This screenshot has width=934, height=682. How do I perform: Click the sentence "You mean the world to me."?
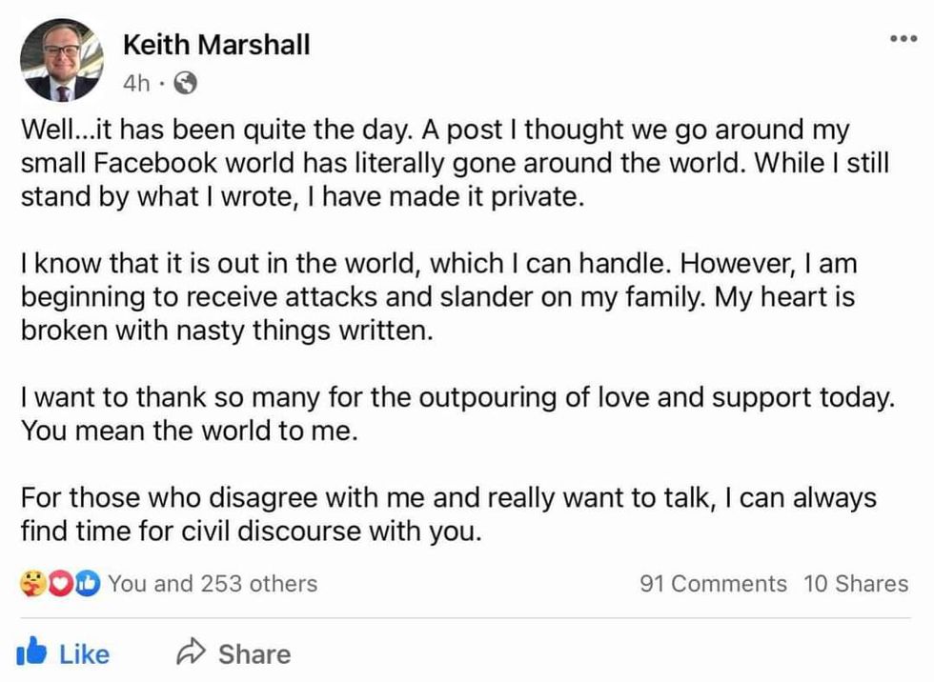tap(189, 430)
